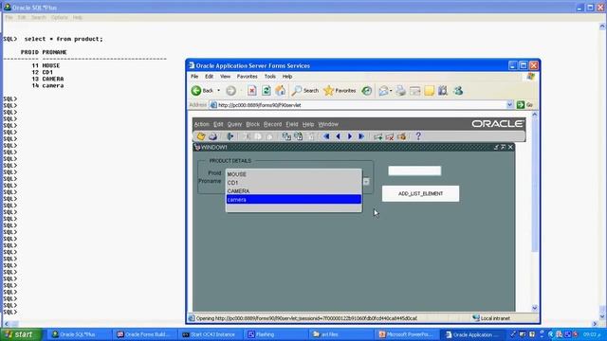Click the Paste icon in Forms toolbar
Viewport: 607px width, 341px height.
point(269,136)
